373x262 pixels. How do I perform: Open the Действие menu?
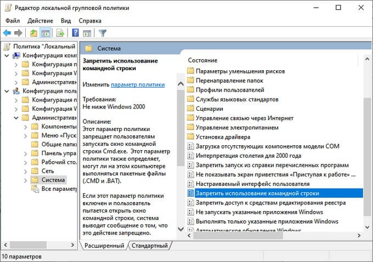(x=41, y=20)
